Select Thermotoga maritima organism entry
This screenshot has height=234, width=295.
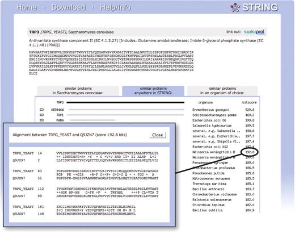(x=209, y=184)
